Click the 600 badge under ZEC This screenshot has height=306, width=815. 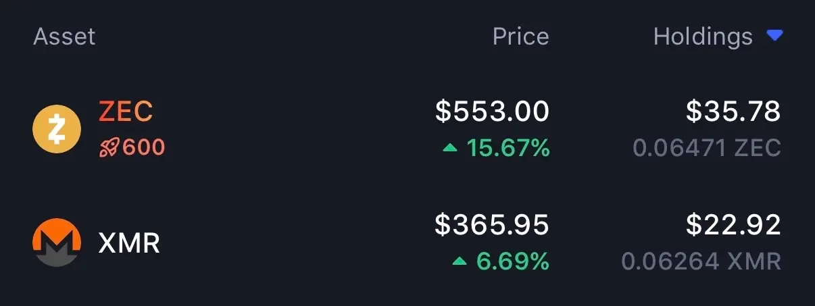(x=143, y=147)
